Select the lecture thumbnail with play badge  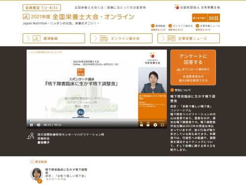pos(36,175)
